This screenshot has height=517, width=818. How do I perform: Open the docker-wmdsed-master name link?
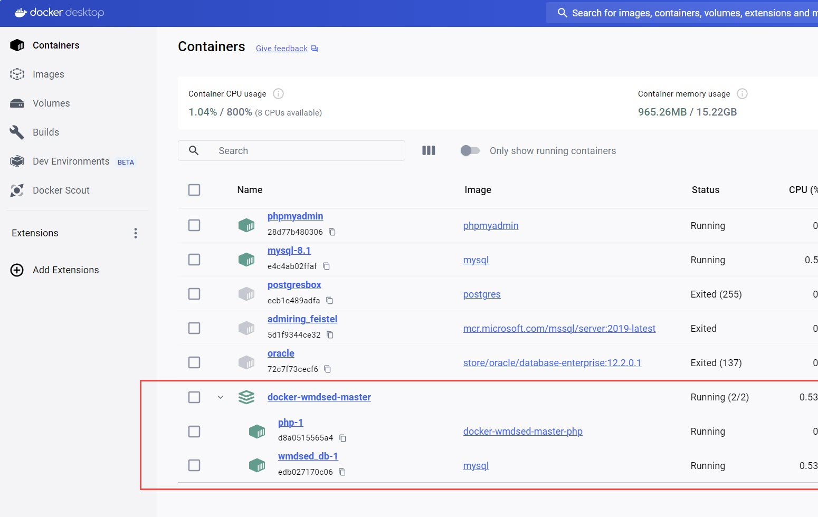319,397
